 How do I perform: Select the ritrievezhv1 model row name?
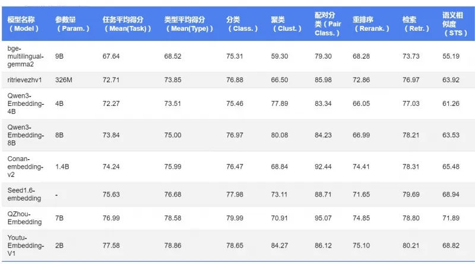(x=25, y=80)
